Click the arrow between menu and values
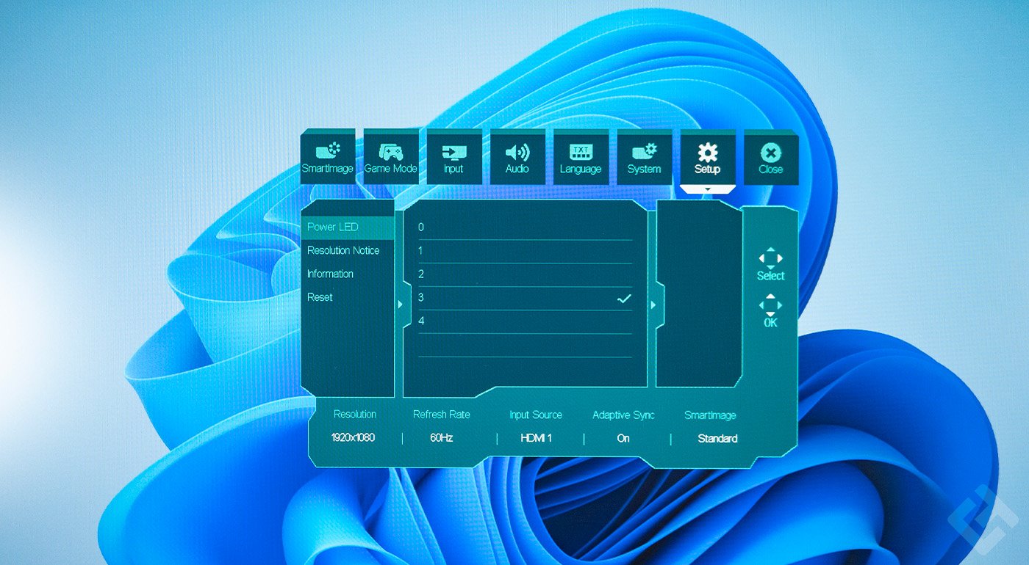Viewport: 1029px width, 565px height. coord(399,305)
